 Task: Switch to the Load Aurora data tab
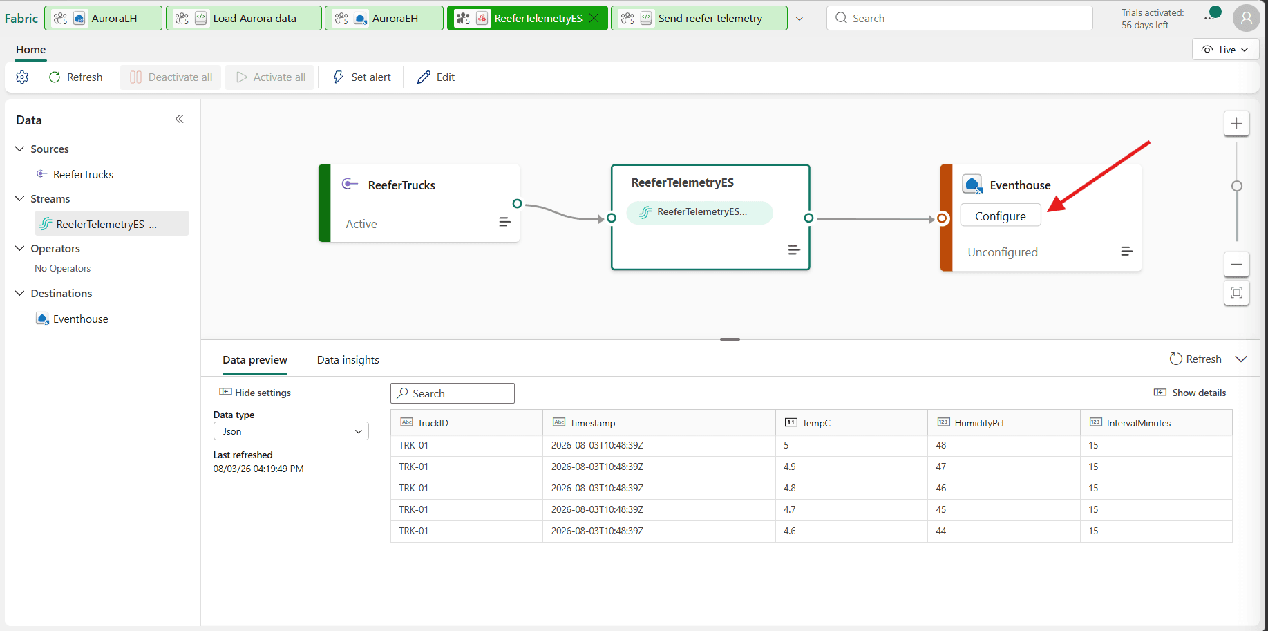point(244,18)
